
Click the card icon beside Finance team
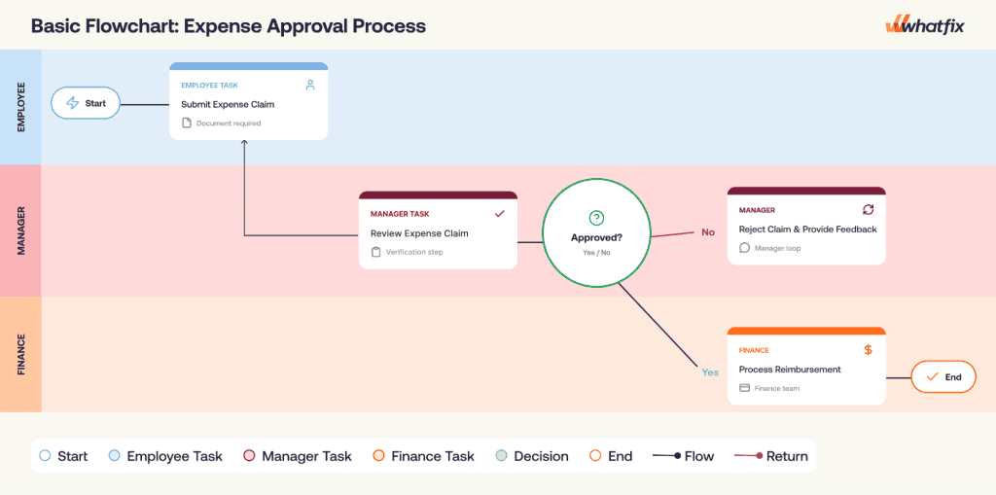tap(744, 388)
